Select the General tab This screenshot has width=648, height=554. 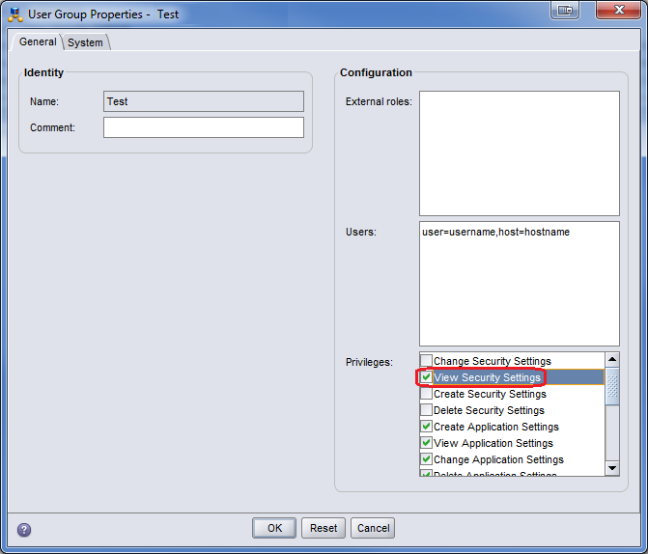38,42
